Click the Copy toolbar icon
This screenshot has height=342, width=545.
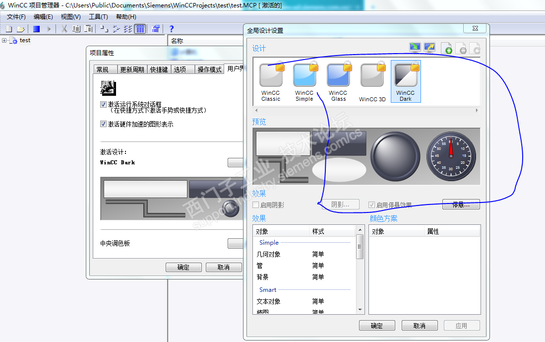[76, 29]
